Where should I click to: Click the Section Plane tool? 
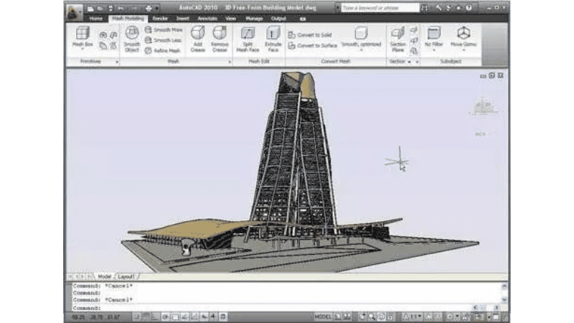pos(398,39)
